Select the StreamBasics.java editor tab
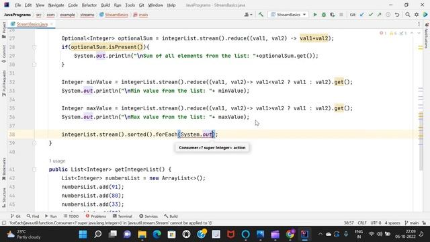 click(x=32, y=24)
